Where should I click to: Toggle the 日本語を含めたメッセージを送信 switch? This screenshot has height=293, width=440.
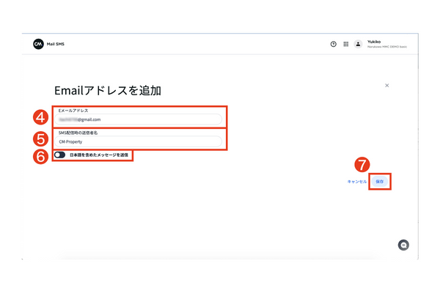click(59, 155)
